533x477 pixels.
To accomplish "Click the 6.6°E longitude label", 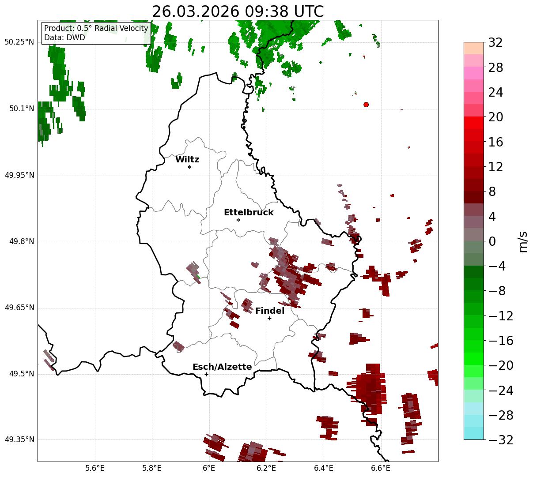I will point(381,468).
